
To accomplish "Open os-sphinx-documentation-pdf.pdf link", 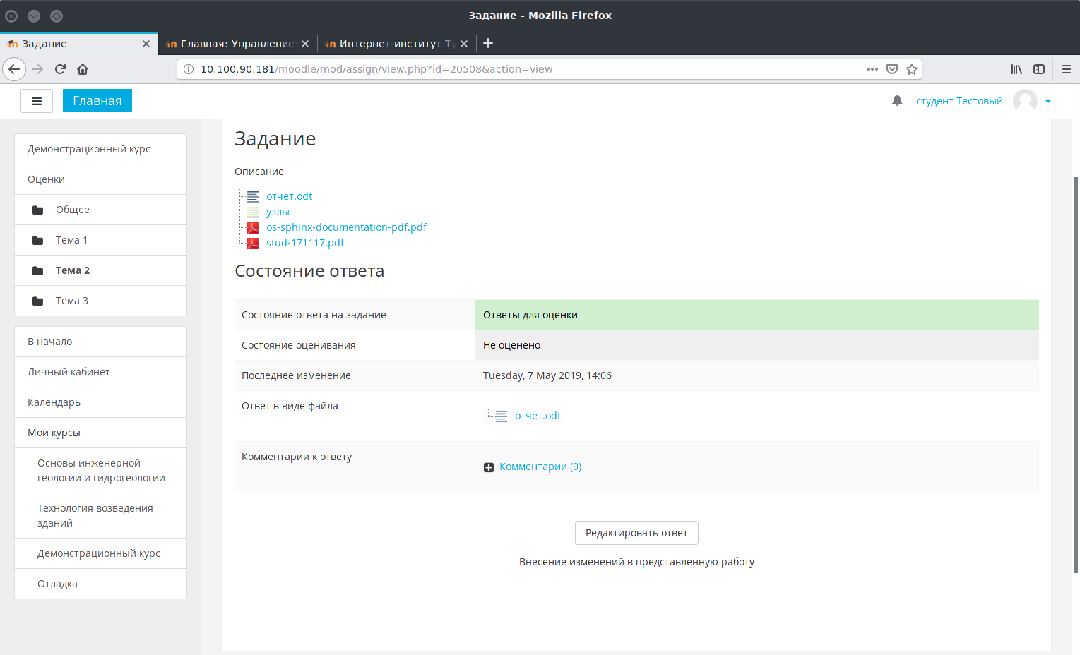I will click(346, 227).
